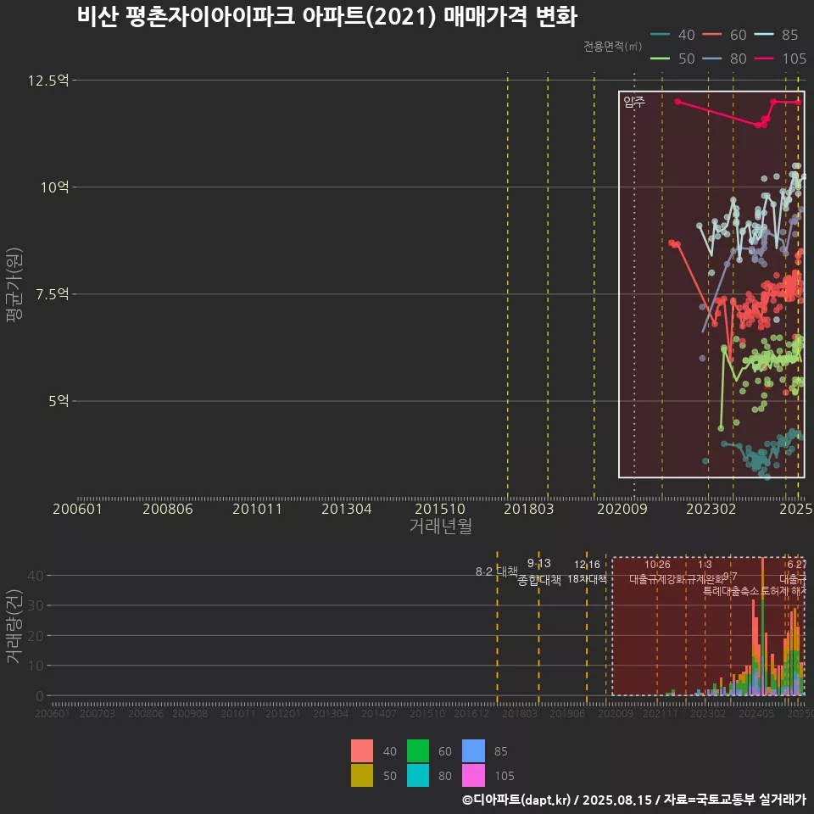
Task: Click the 201803 label on price chart
Action: [x=528, y=509]
